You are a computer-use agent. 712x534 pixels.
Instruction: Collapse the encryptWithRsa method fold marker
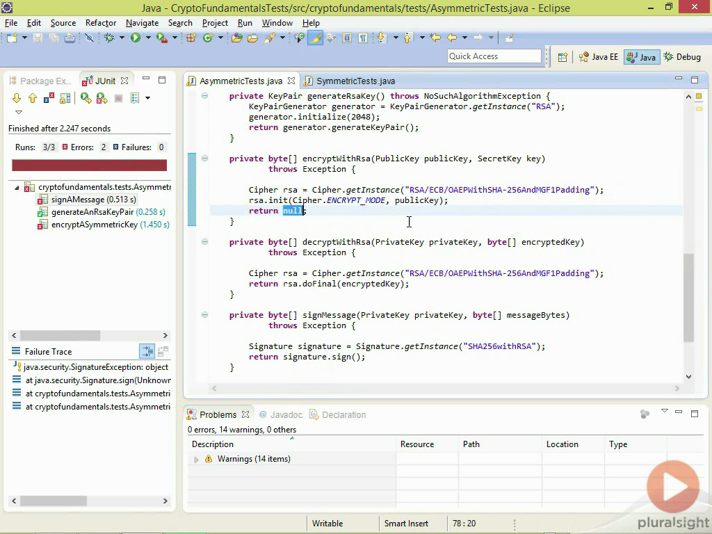(x=205, y=159)
